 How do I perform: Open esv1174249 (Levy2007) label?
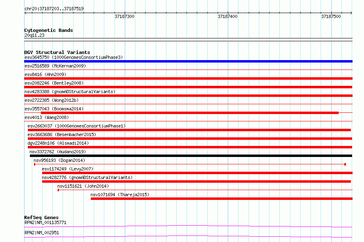point(67,169)
